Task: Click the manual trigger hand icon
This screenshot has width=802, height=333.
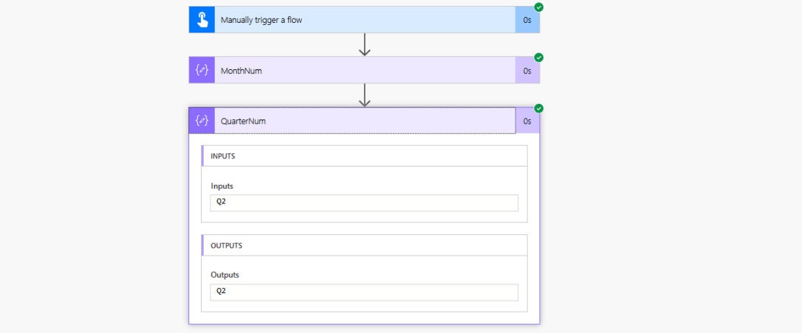Action: tap(202, 20)
